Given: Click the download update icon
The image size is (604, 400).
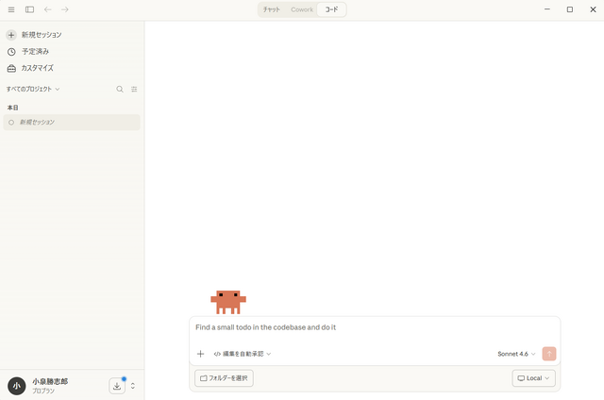Looking at the screenshot, I should click(x=117, y=385).
